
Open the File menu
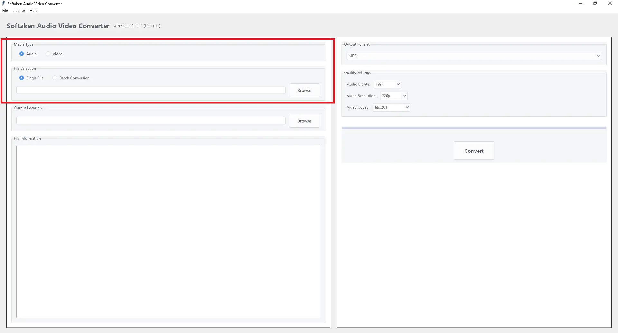click(5, 11)
